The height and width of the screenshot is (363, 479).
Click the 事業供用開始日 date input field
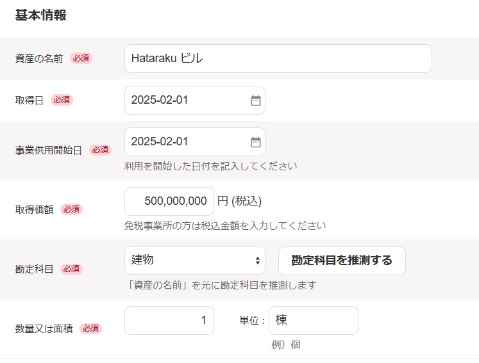tap(186, 142)
